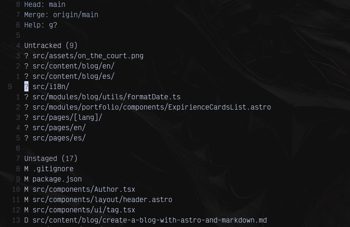The height and width of the screenshot is (227, 350).
Task: Select the src/content/blog/es/ directory entry
Action: (x=73, y=76)
